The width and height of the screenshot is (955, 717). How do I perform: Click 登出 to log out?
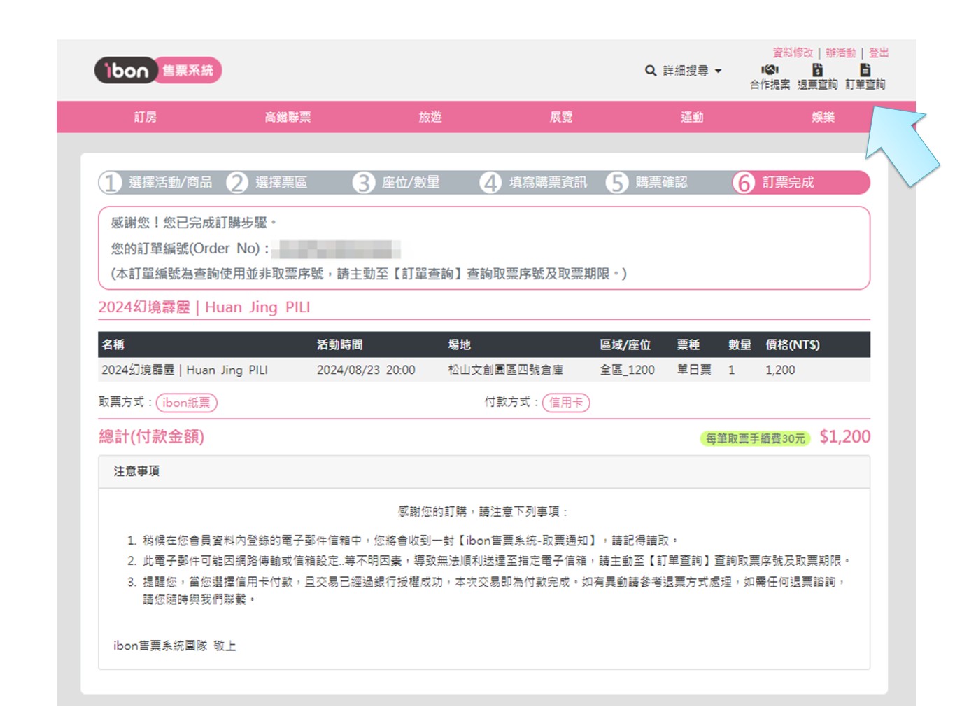click(879, 53)
